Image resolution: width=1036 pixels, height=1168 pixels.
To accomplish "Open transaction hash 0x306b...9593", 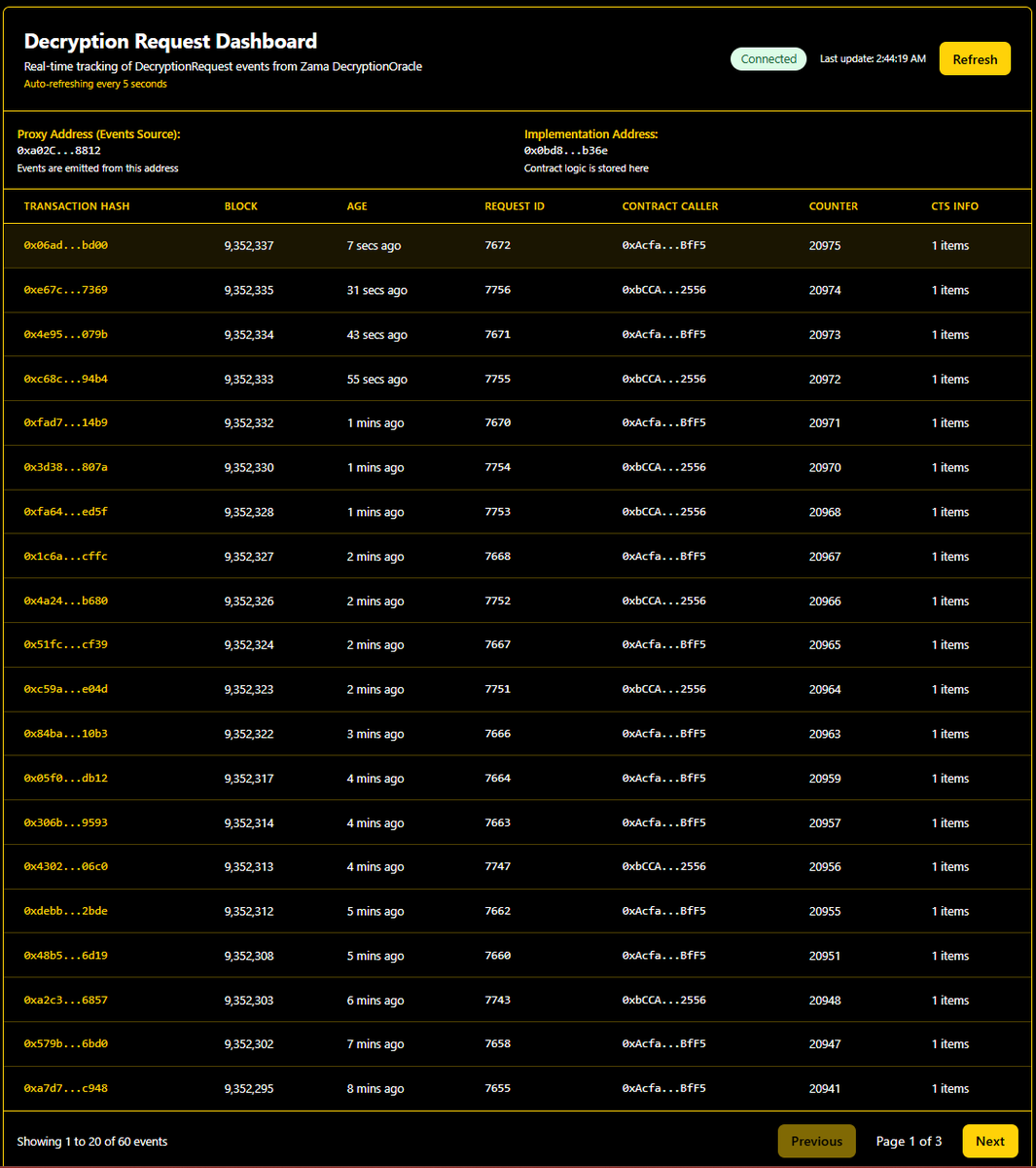I will click(x=66, y=822).
